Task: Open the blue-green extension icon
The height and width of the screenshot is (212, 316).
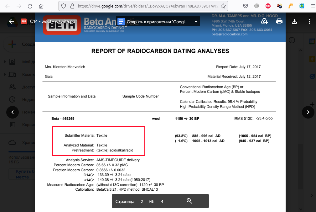Action: pyautogui.click(x=302, y=6)
